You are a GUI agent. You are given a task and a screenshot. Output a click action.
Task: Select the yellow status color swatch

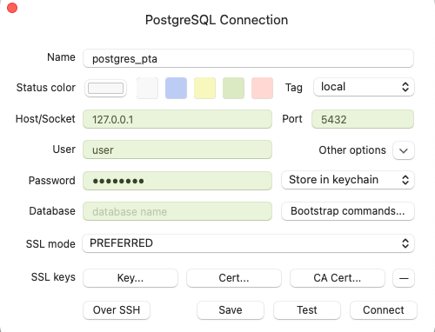[x=204, y=88]
